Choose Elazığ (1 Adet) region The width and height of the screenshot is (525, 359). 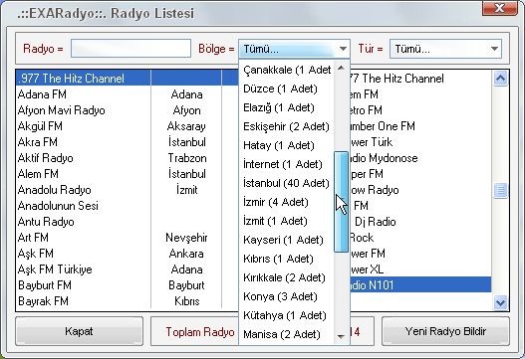coord(287,107)
